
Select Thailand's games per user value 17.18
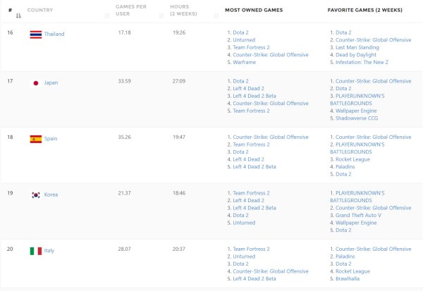coord(124,32)
